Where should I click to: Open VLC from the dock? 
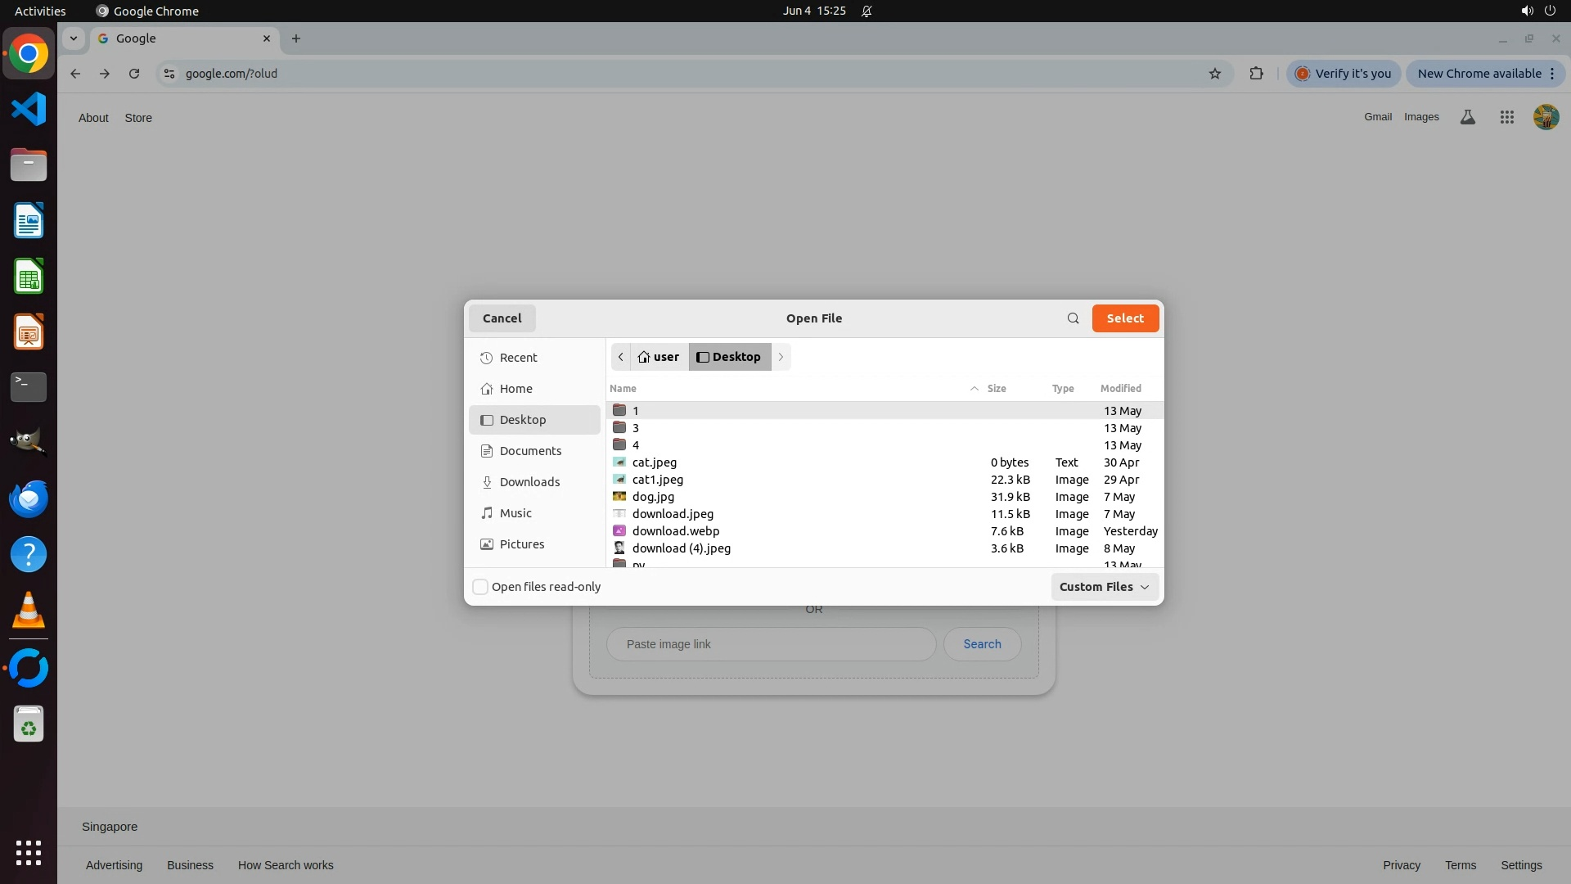tap(29, 611)
